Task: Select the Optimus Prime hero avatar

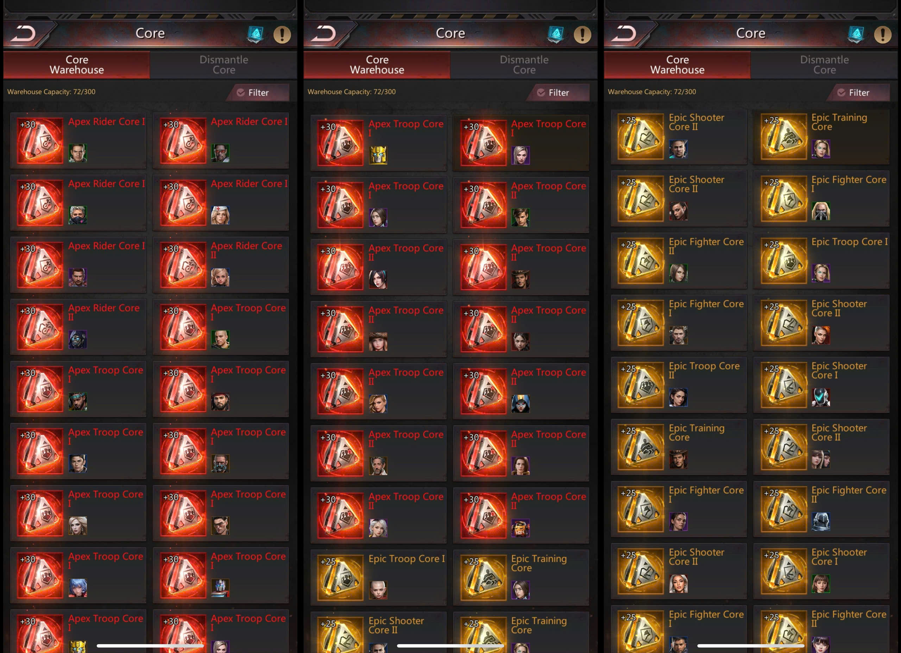Action: [x=220, y=588]
